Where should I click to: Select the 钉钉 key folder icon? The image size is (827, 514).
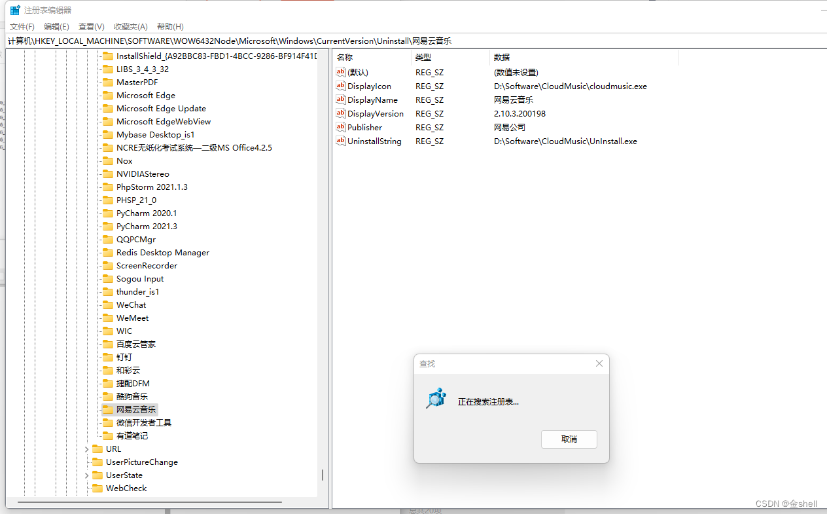coord(108,358)
